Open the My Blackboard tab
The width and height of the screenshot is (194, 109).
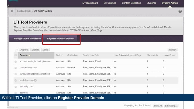[90, 3]
